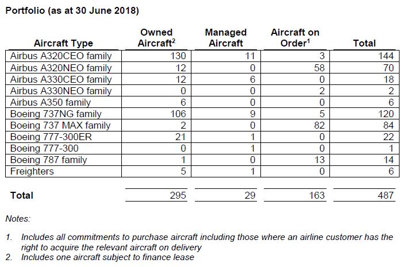Image resolution: width=407 pixels, height=267 pixels.
Task: Click the "Portfolio (as at 30 June 2018)" heading
Action: 72,11
